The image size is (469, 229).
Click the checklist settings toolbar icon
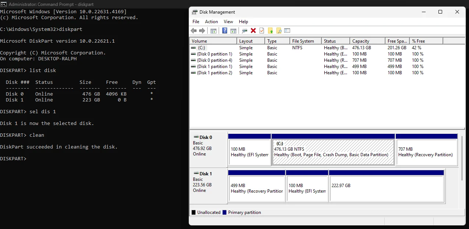tap(287, 31)
